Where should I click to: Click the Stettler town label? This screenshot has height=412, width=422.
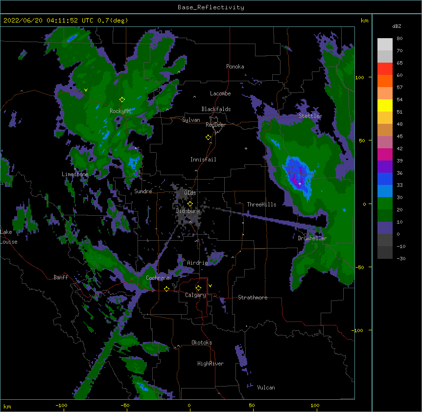point(310,116)
